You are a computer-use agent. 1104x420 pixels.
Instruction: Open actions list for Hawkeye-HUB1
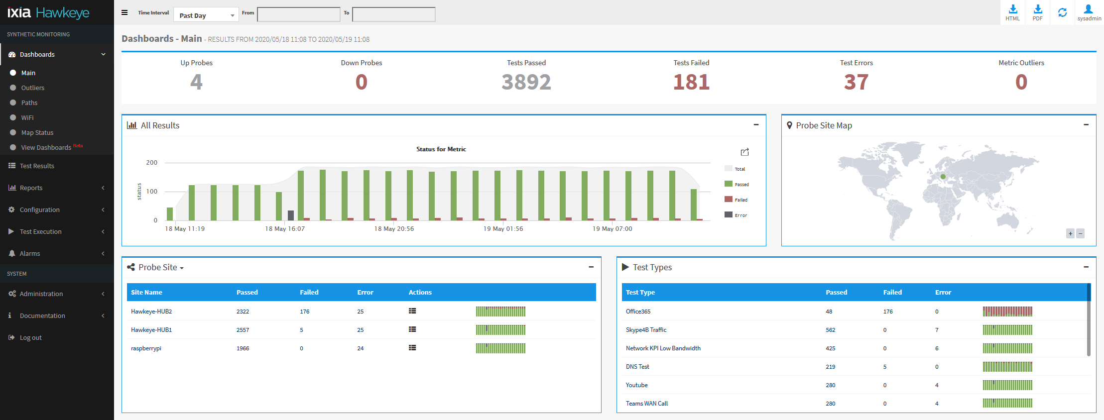click(412, 329)
